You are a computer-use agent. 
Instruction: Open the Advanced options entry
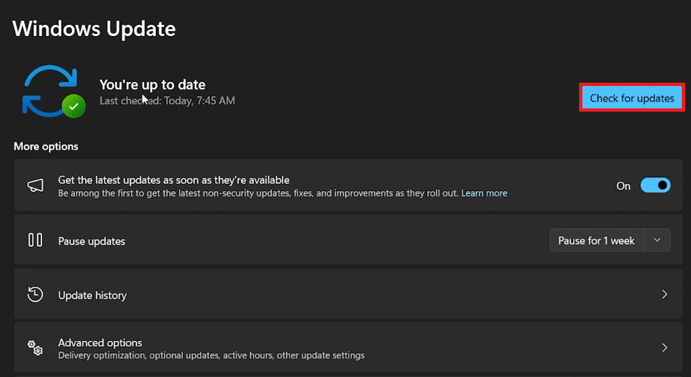(100, 343)
